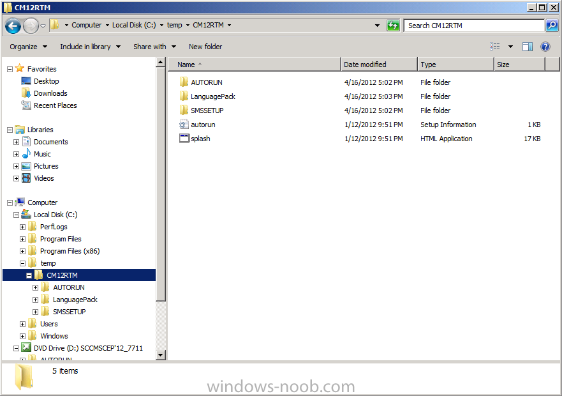
Task: Select AUTORUN folder icon in file list
Action: (x=184, y=82)
